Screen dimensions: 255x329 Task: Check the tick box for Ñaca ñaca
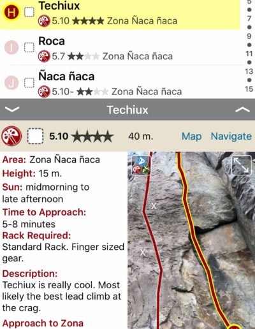(29, 83)
